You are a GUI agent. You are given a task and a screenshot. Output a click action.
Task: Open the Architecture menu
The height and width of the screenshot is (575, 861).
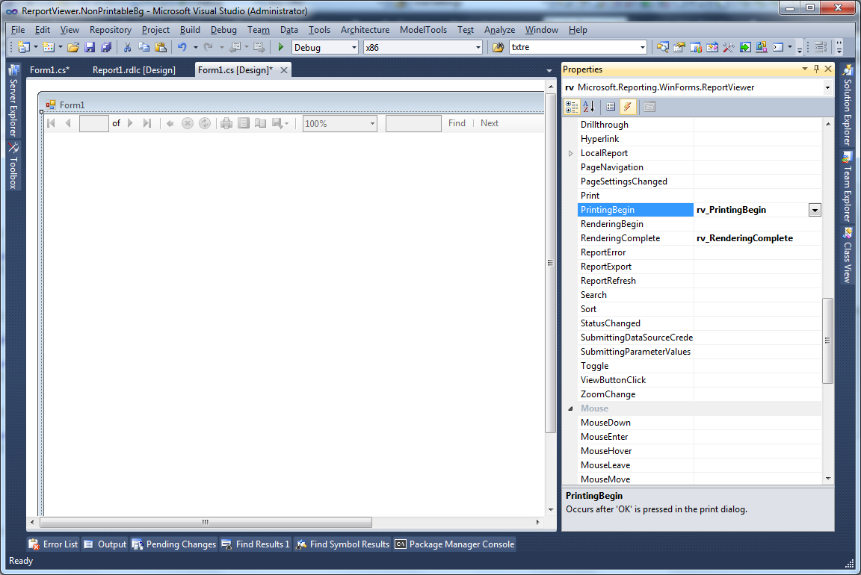(x=365, y=30)
